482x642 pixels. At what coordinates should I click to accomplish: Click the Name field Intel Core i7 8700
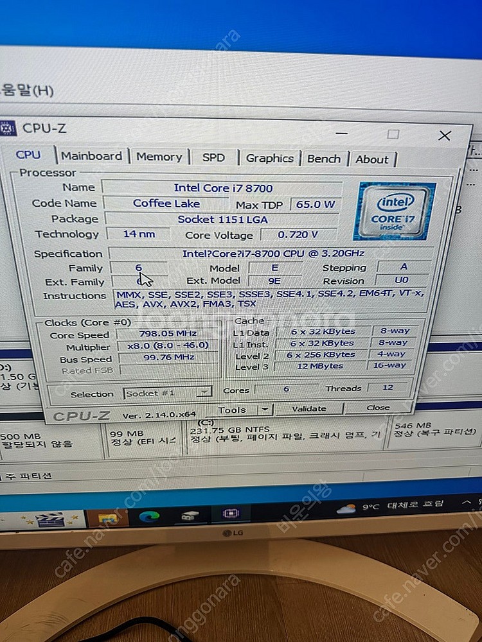point(222,188)
